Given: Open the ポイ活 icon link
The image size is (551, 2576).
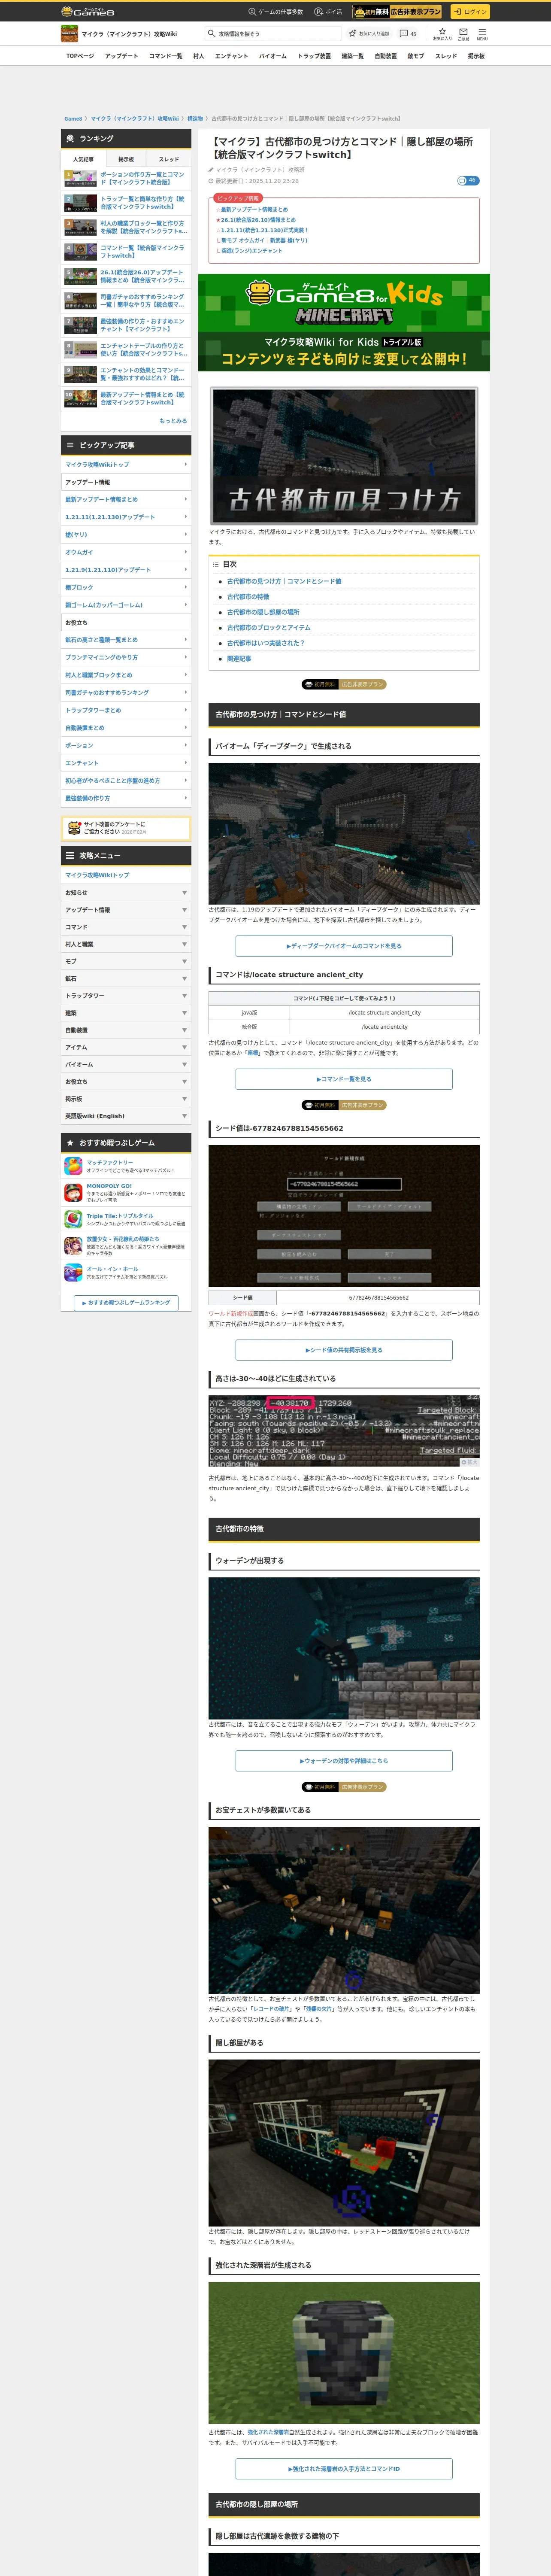Looking at the screenshot, I should (328, 12).
